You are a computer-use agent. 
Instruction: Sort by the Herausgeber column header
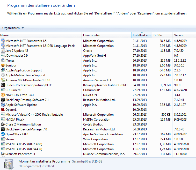pyautogui.click(x=106, y=35)
